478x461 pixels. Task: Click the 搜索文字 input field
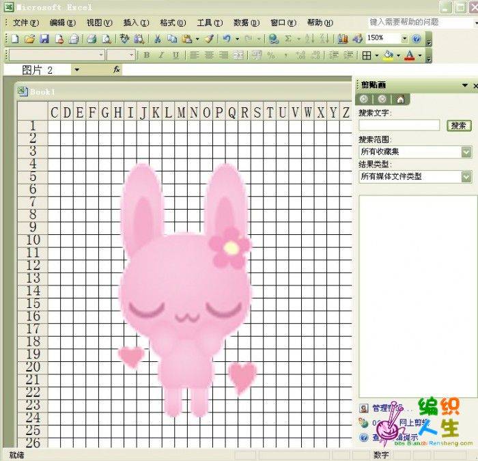click(399, 125)
